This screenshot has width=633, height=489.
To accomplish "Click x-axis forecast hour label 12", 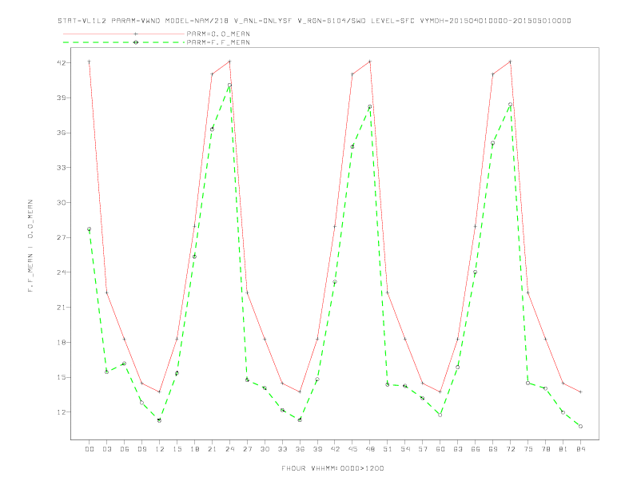I will pos(160,449).
